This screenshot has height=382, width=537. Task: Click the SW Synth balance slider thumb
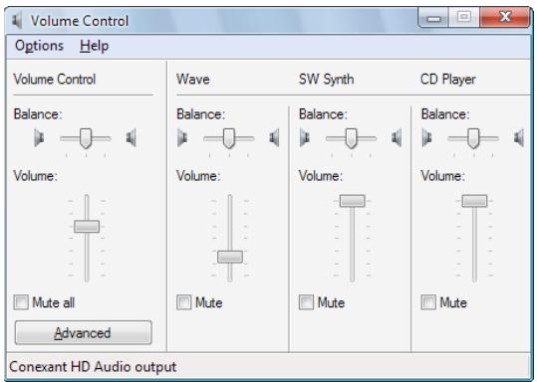[x=351, y=138]
